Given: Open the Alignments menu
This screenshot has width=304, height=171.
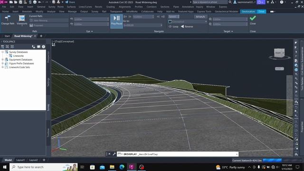Looking at the screenshot, I should click(x=124, y=7).
